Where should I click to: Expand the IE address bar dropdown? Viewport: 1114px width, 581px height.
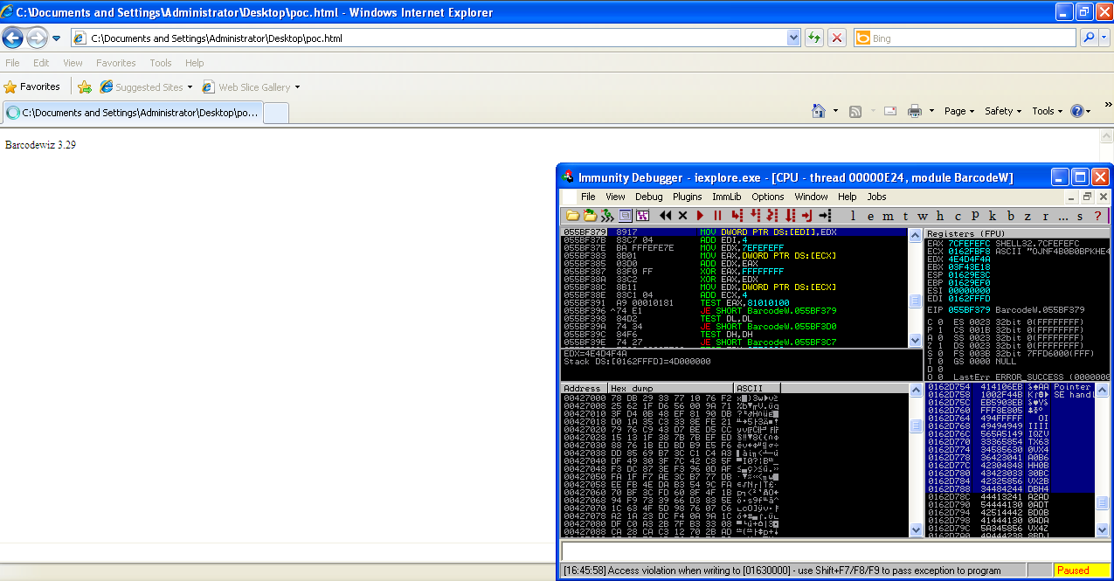click(x=793, y=38)
